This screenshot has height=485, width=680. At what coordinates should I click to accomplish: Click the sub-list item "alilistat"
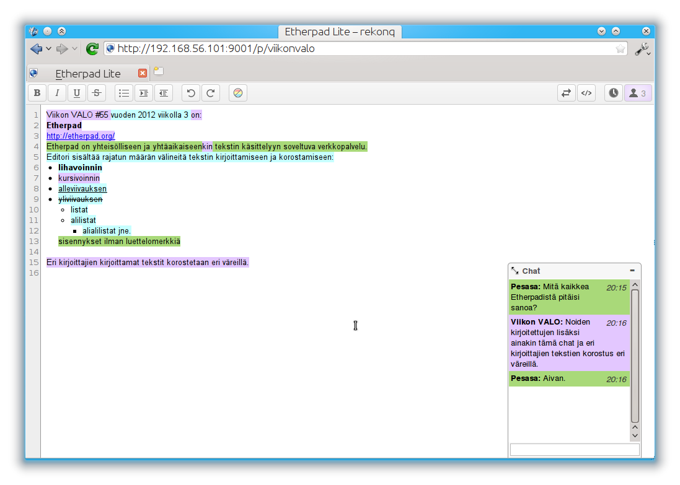[x=83, y=220]
